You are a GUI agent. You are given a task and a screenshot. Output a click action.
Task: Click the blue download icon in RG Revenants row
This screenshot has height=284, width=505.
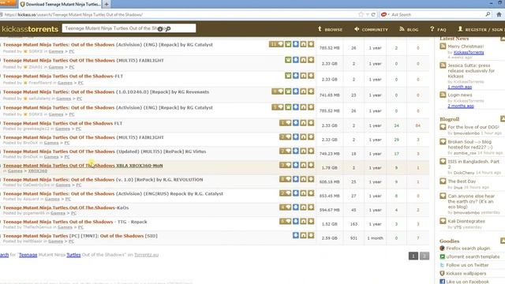[x=296, y=92]
